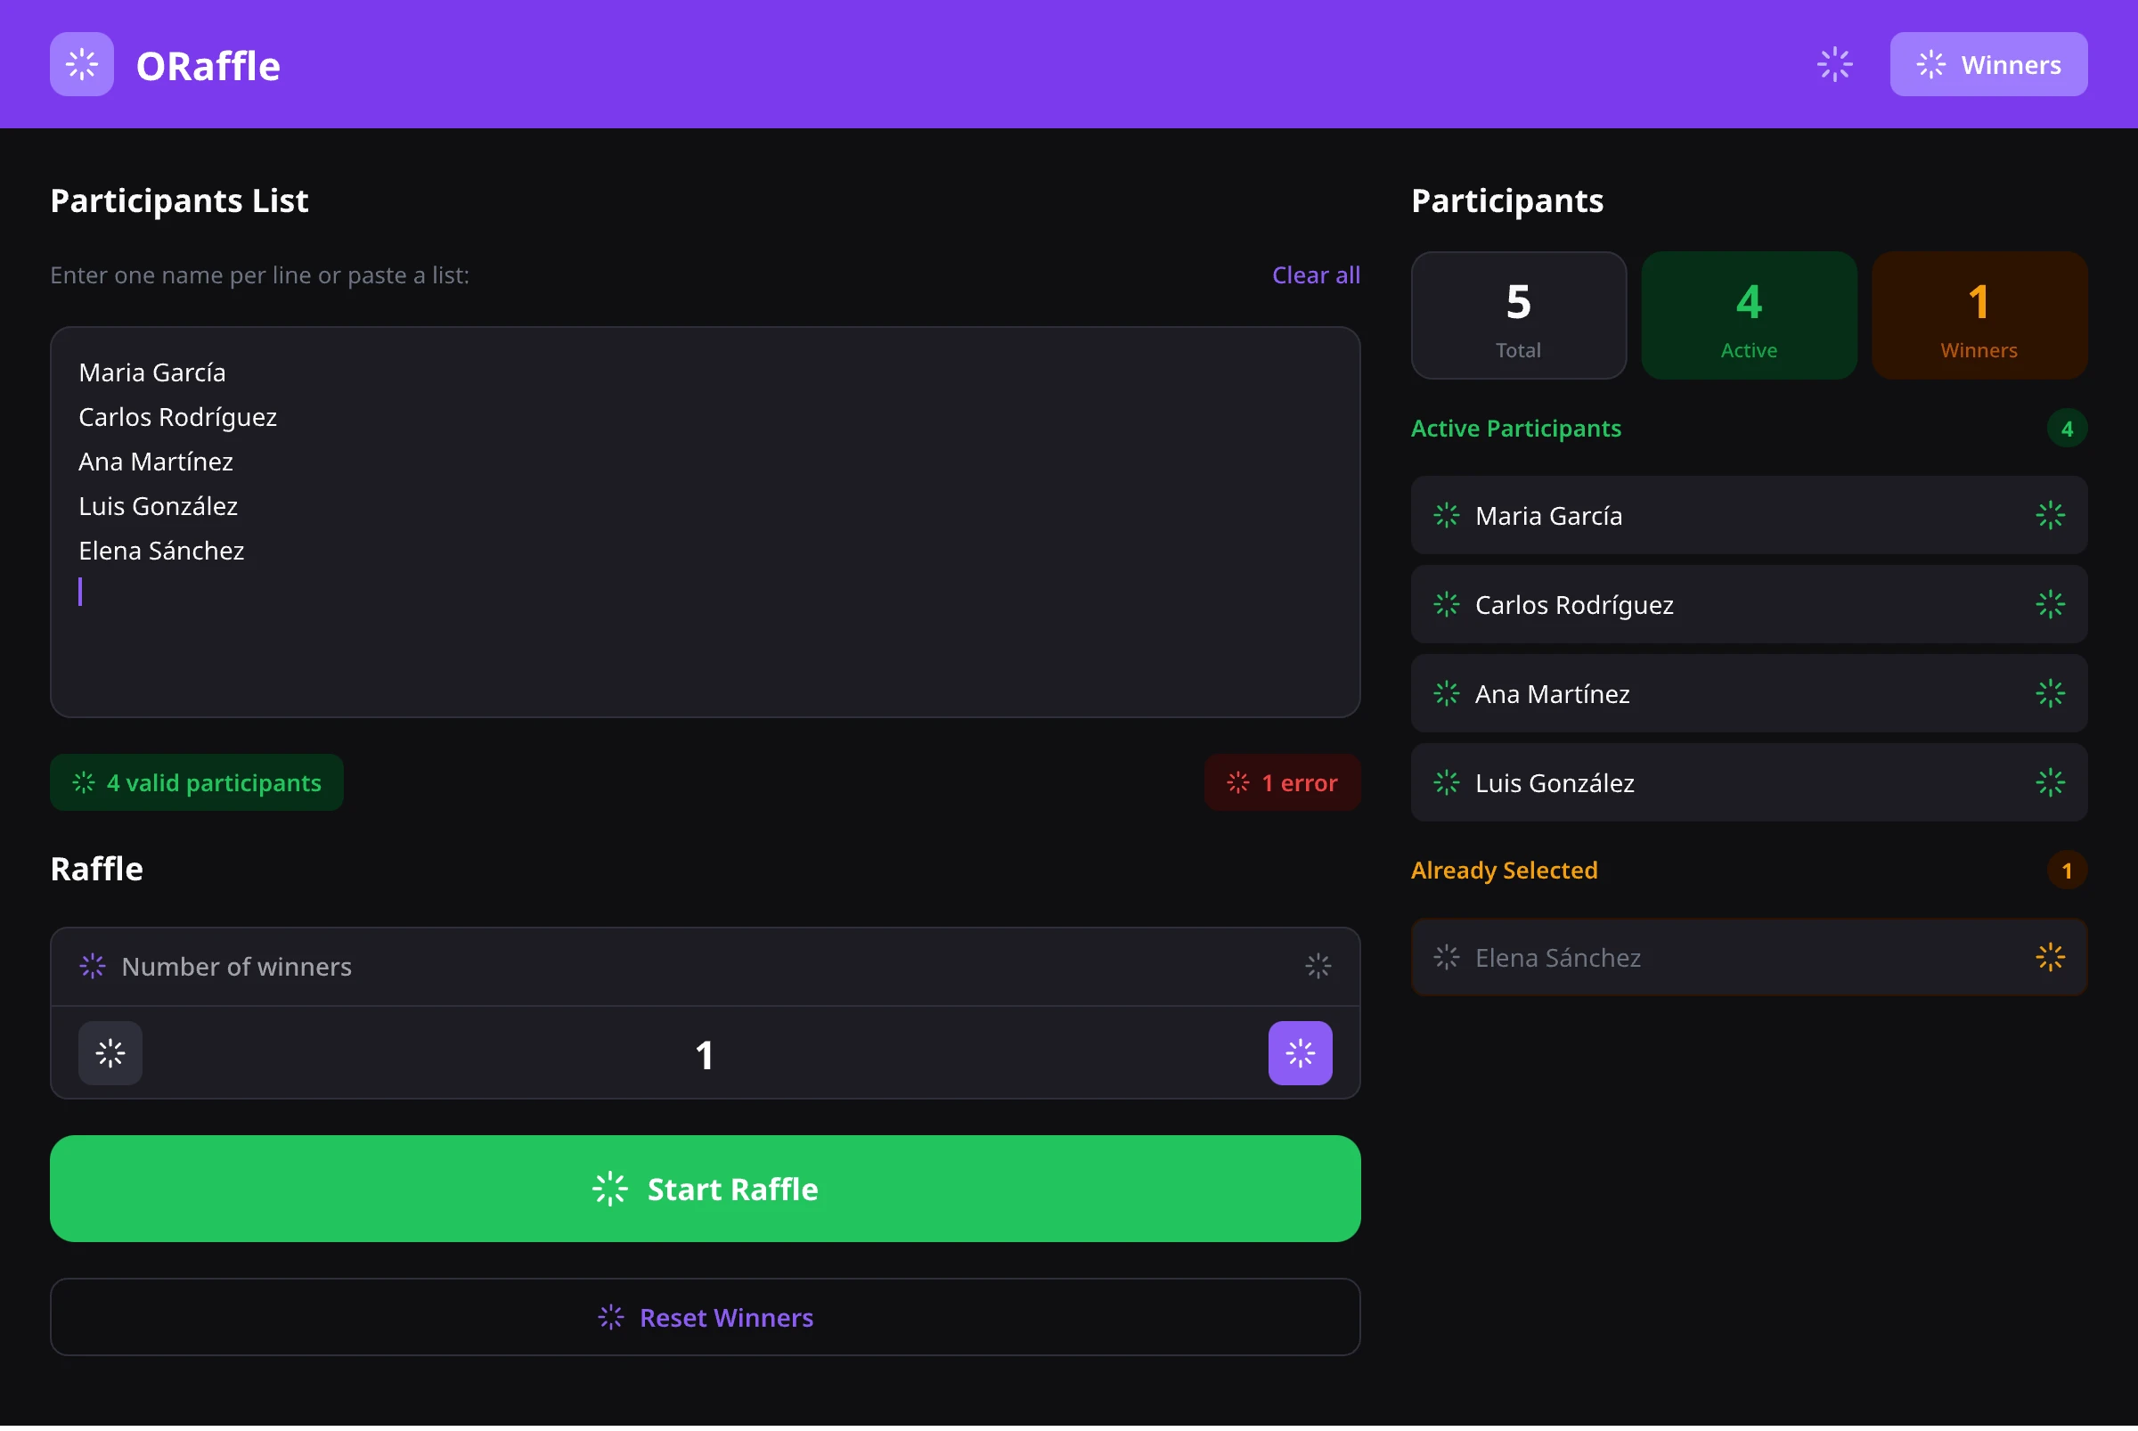Remove Luis González via his action icon
Viewport: 2138px width, 1431px height.
point(2050,782)
